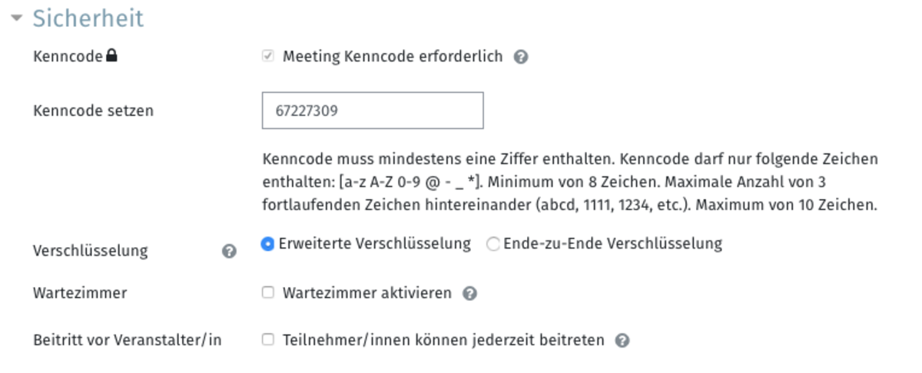
Task: Select Erweiterte Verschlüsselung radio button
Action: pyautogui.click(x=267, y=244)
